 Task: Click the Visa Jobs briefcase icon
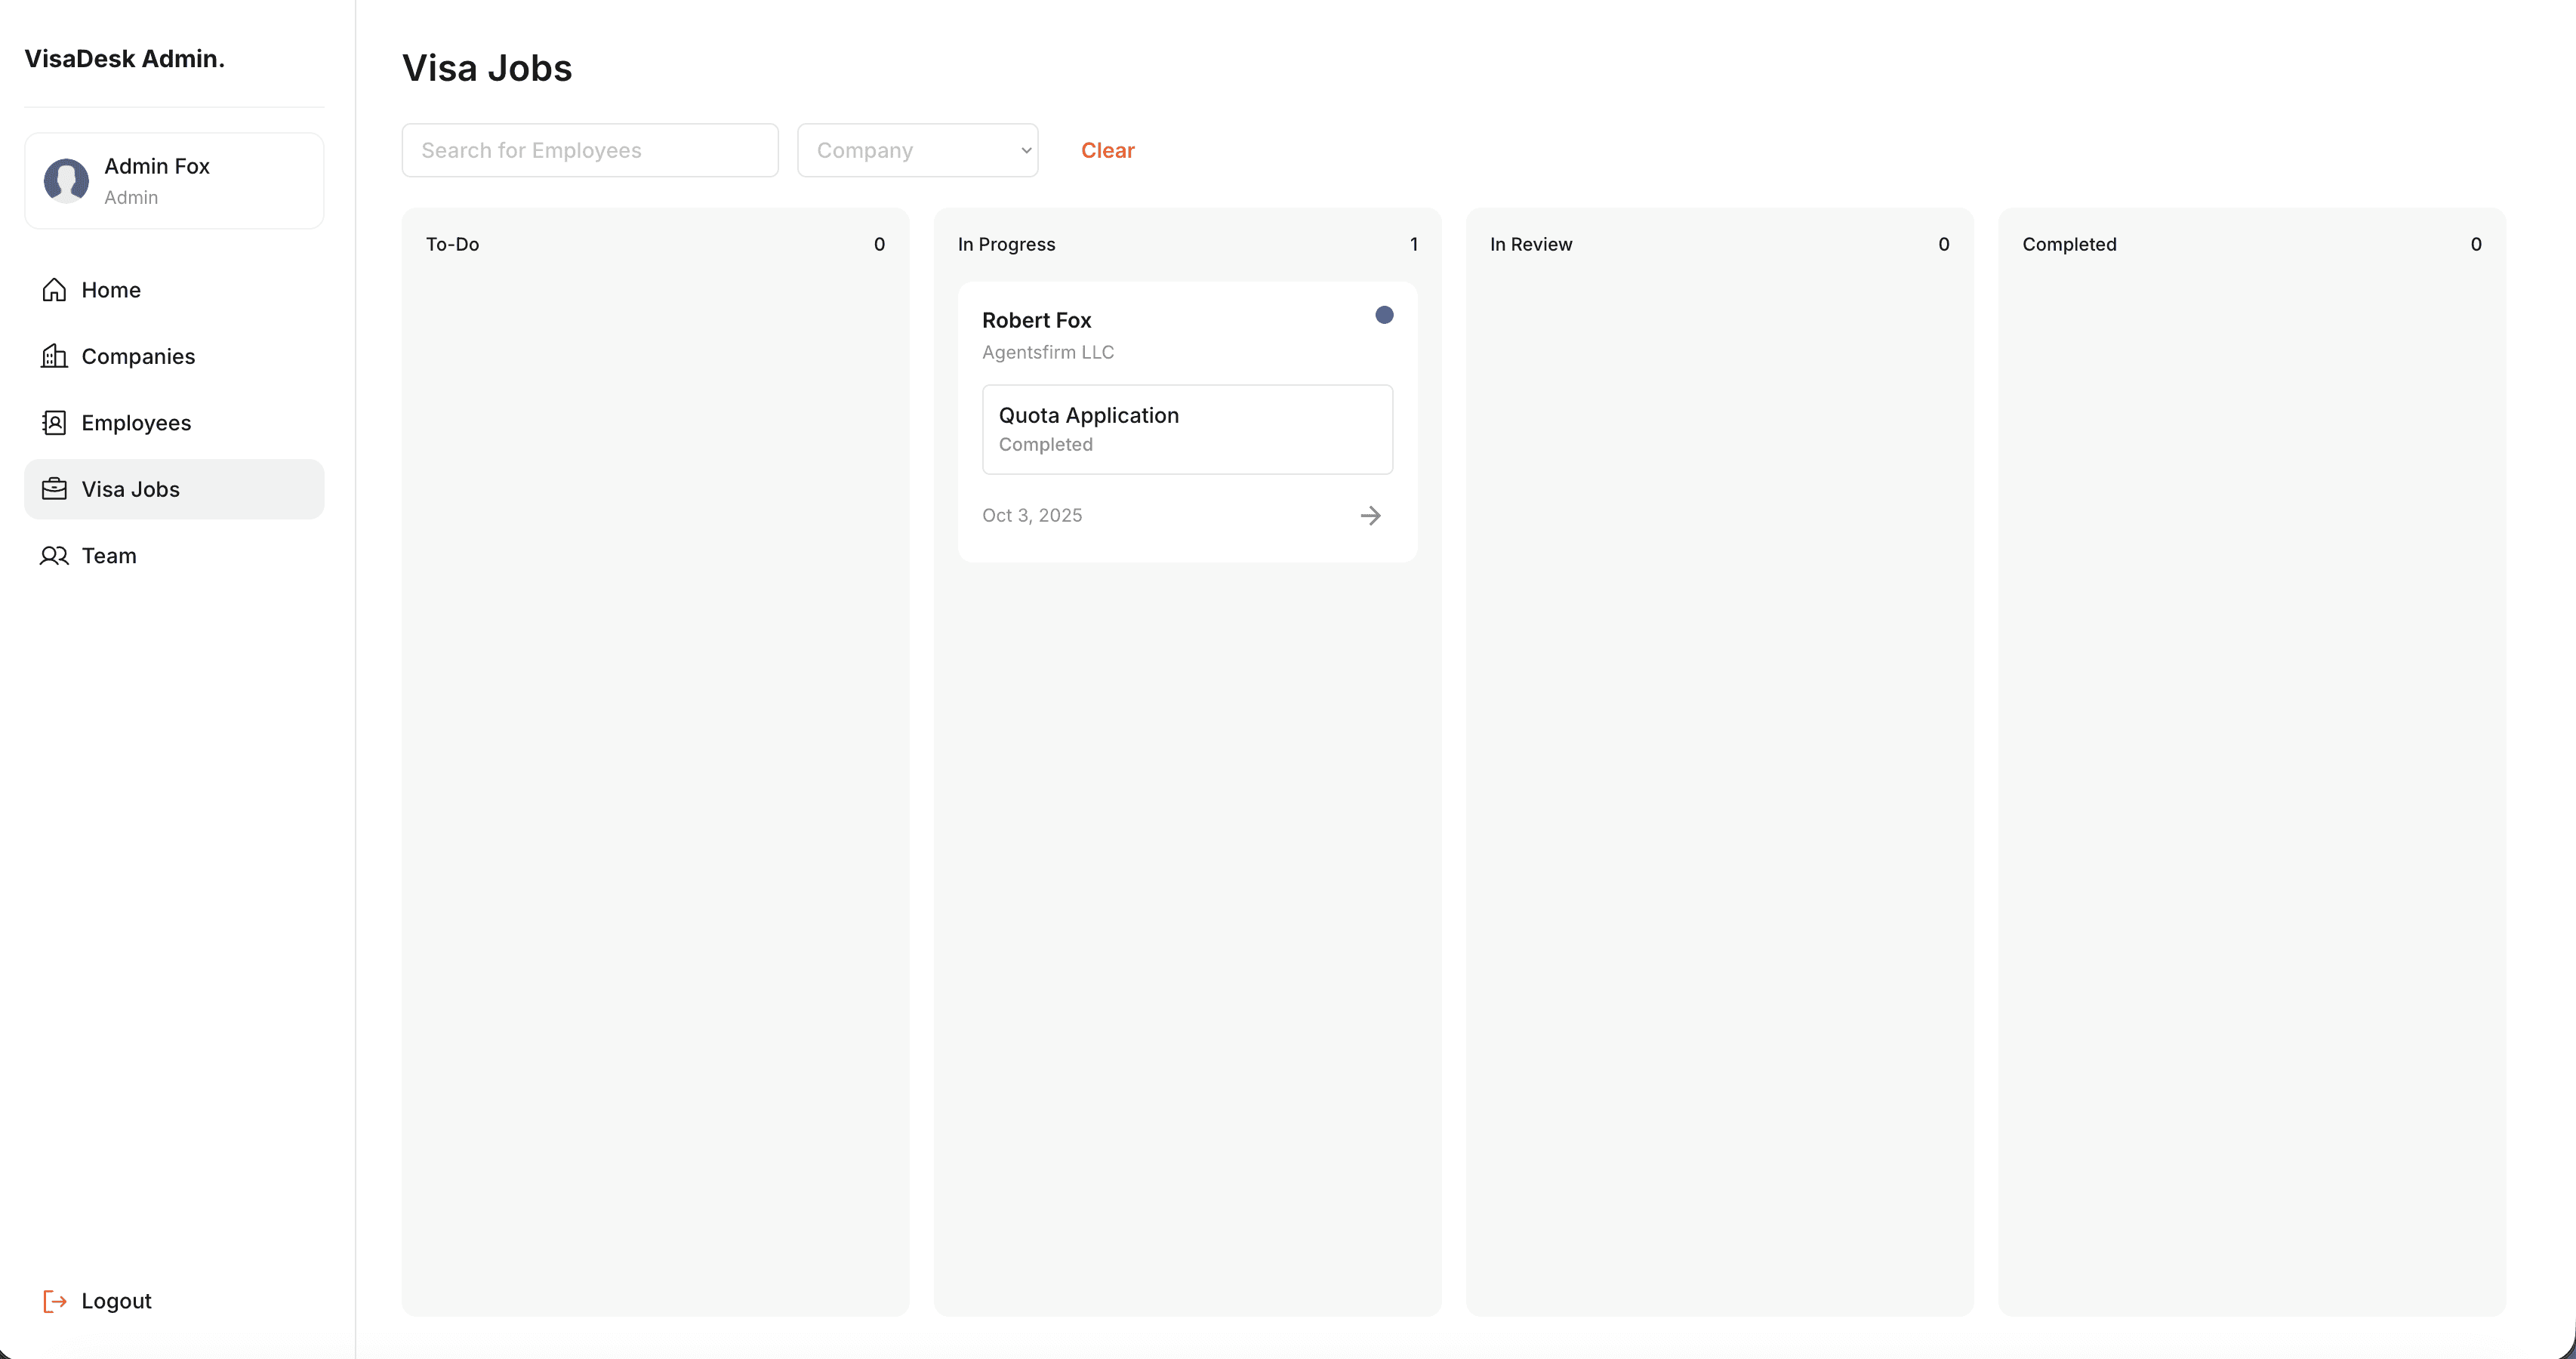pyautogui.click(x=54, y=489)
